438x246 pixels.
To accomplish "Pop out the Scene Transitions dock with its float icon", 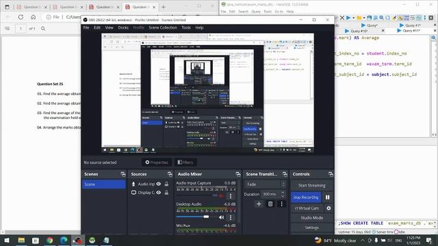I will point(285,174).
